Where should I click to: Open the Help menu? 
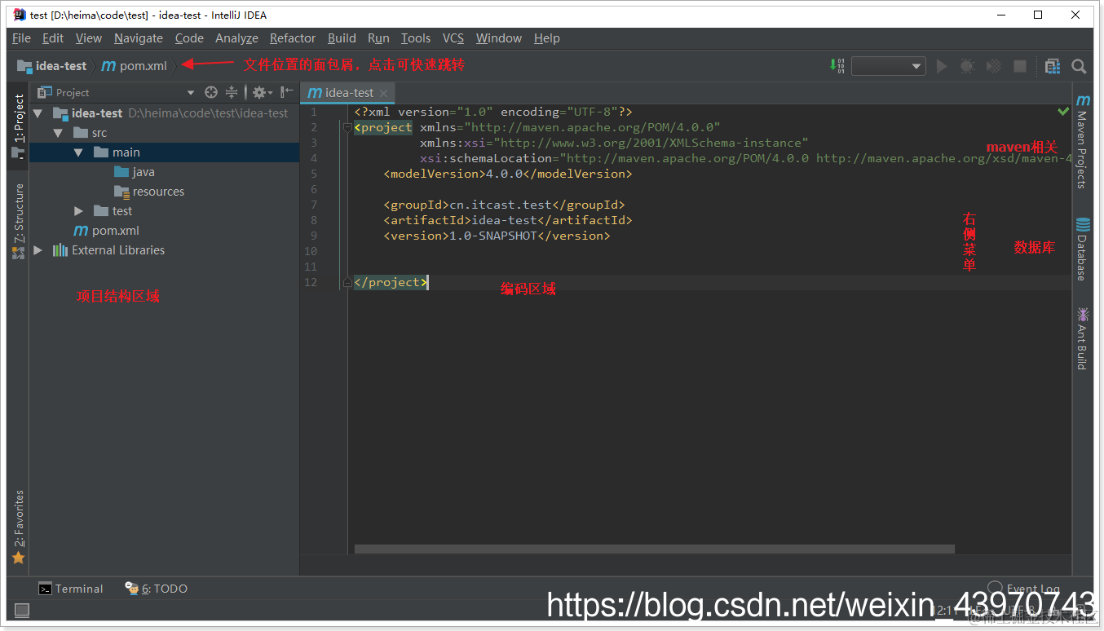(x=547, y=38)
